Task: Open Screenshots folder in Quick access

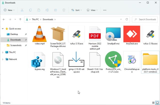Action: [x=15, y=45]
